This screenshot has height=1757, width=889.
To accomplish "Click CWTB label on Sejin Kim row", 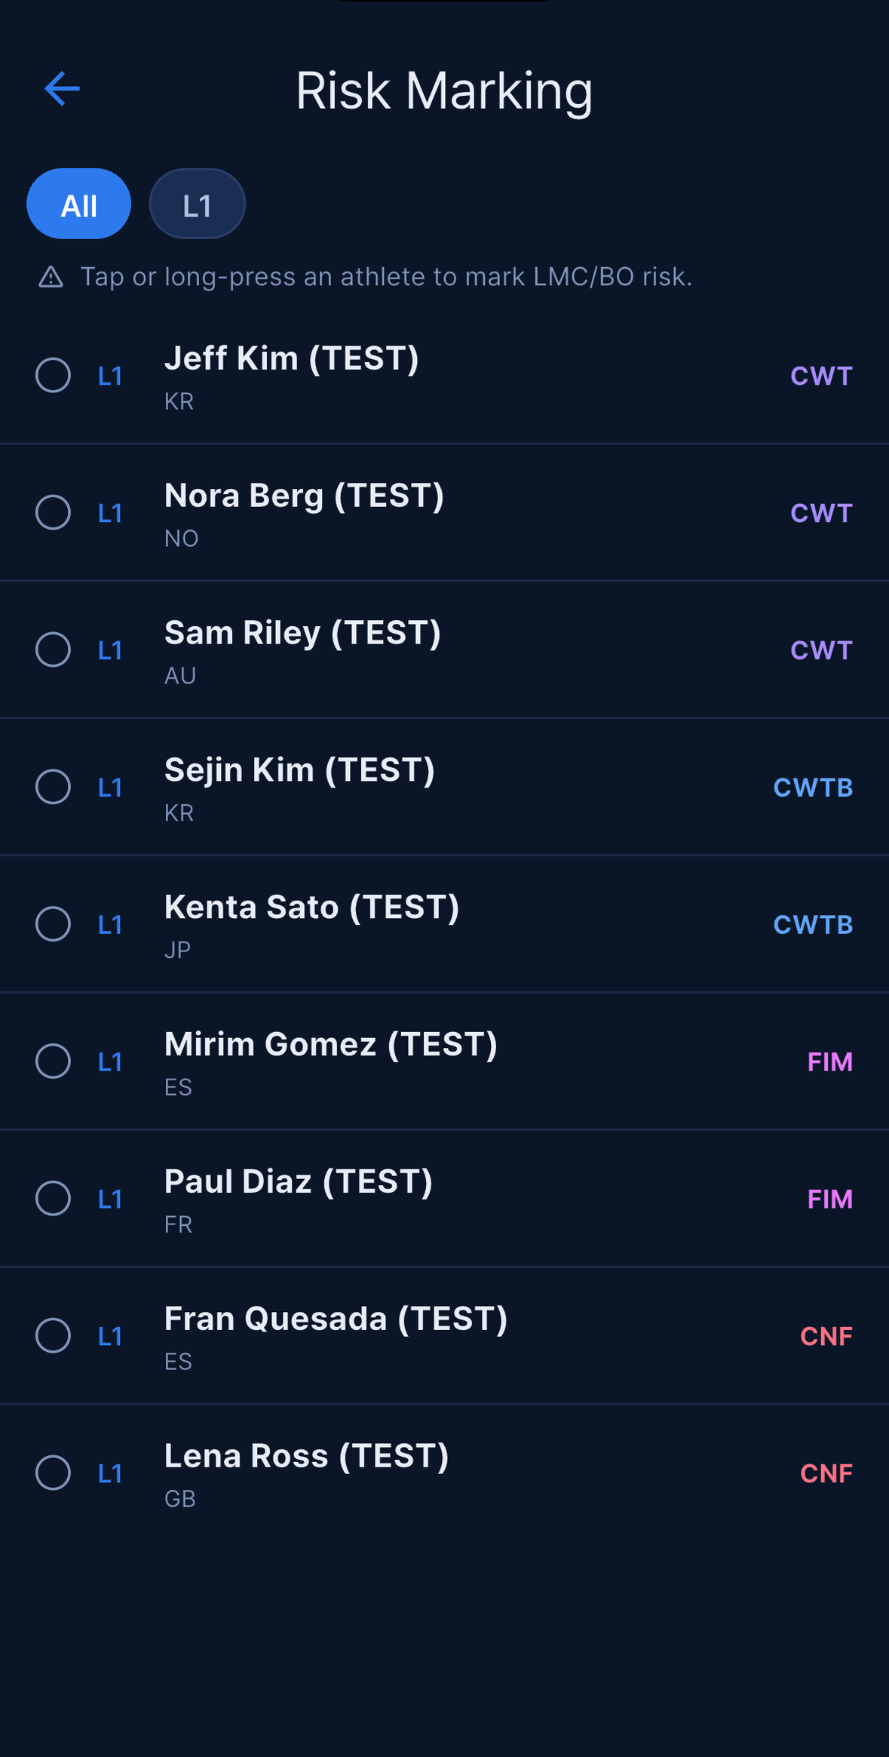I will pos(813,788).
